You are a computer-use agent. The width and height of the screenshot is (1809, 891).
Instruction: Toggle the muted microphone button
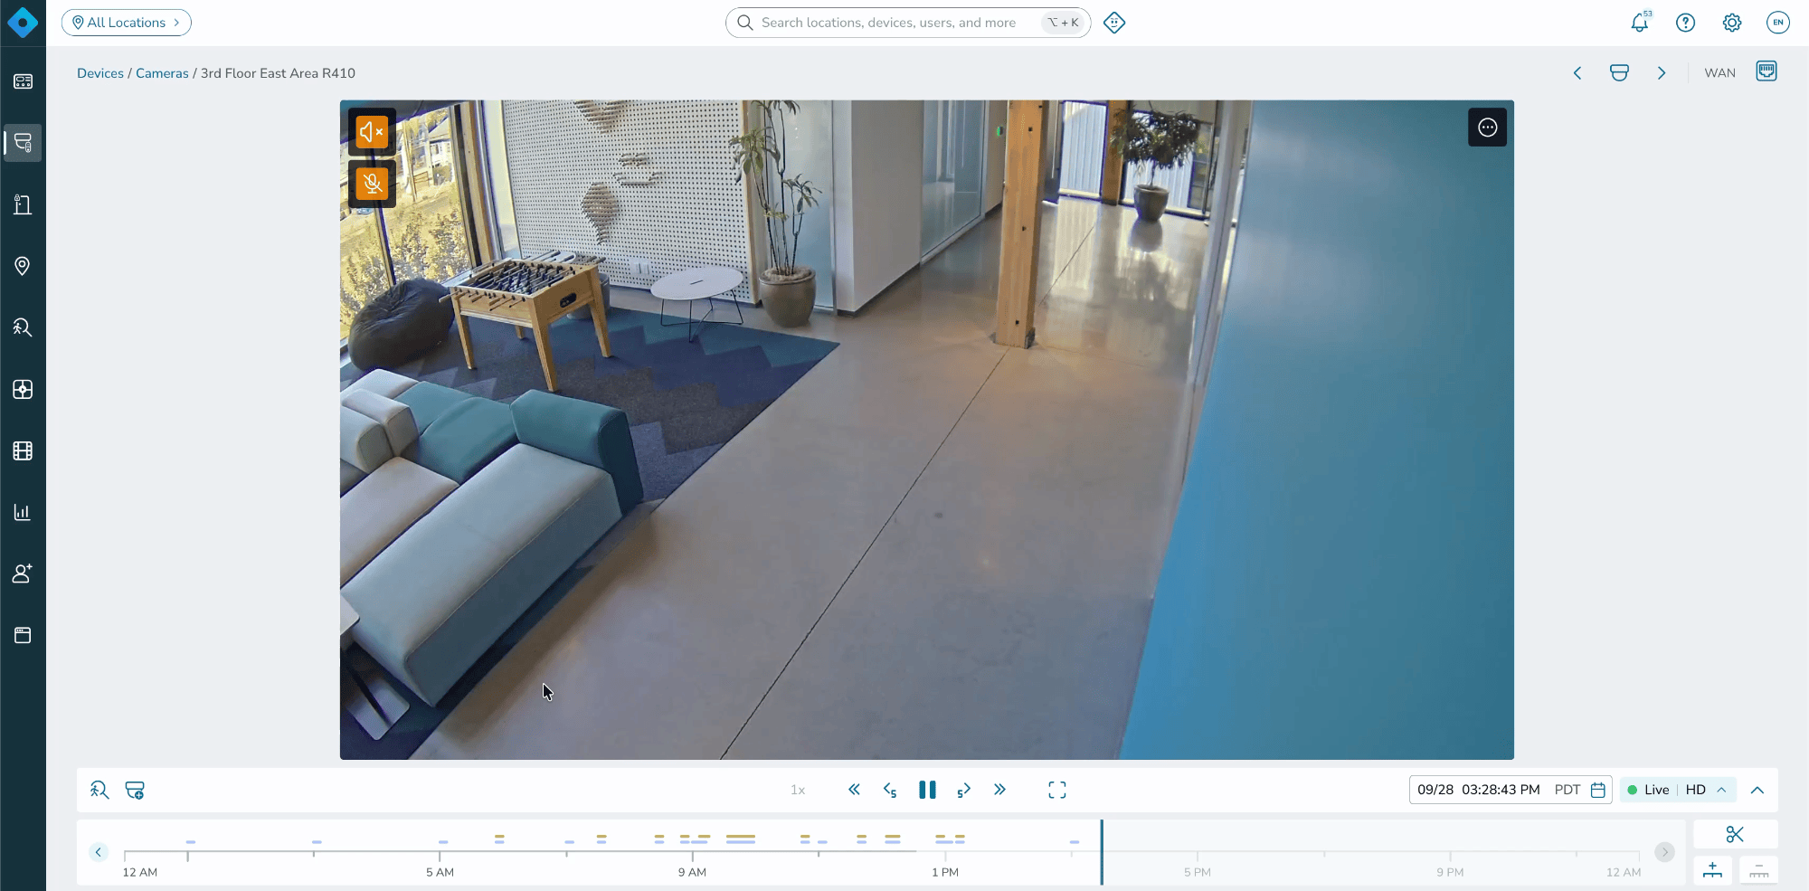tap(372, 184)
